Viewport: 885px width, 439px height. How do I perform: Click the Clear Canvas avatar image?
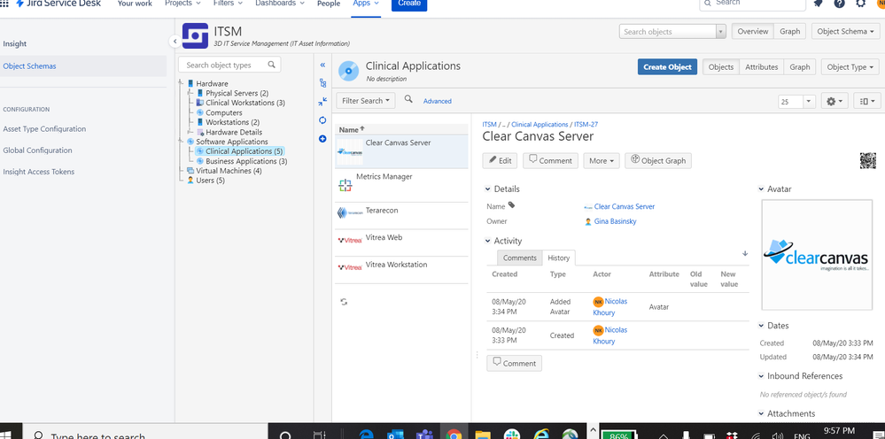tap(817, 255)
